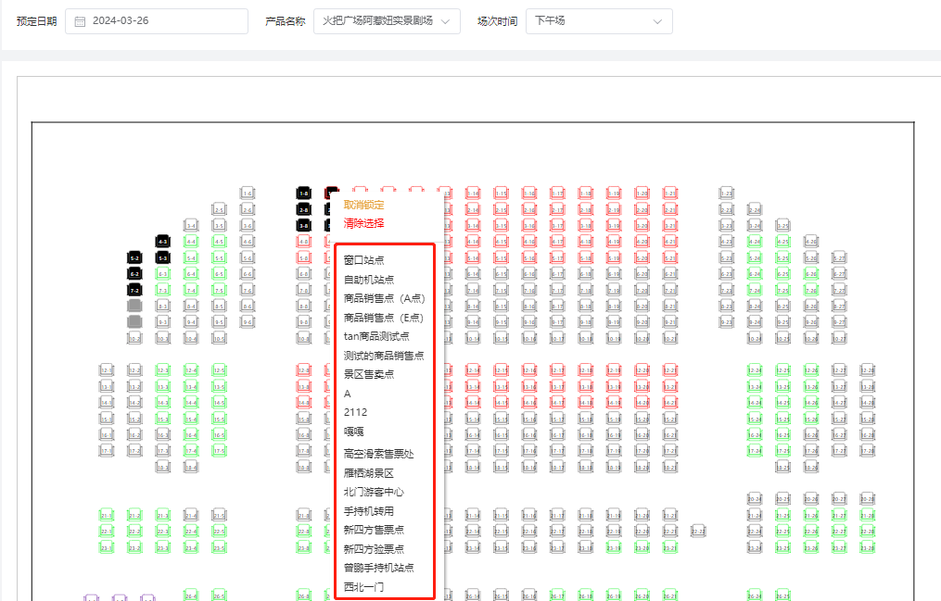Pick 高空滑索售票处 from the list
The image size is (941, 601).
pyautogui.click(x=378, y=454)
